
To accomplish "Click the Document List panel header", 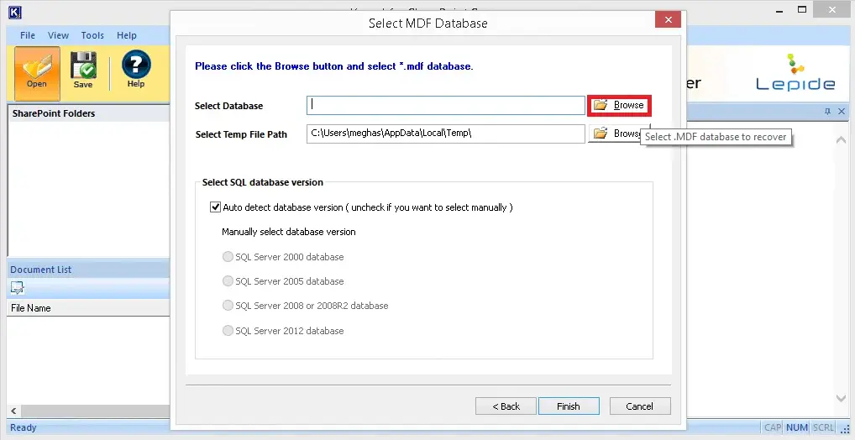I will 88,270.
